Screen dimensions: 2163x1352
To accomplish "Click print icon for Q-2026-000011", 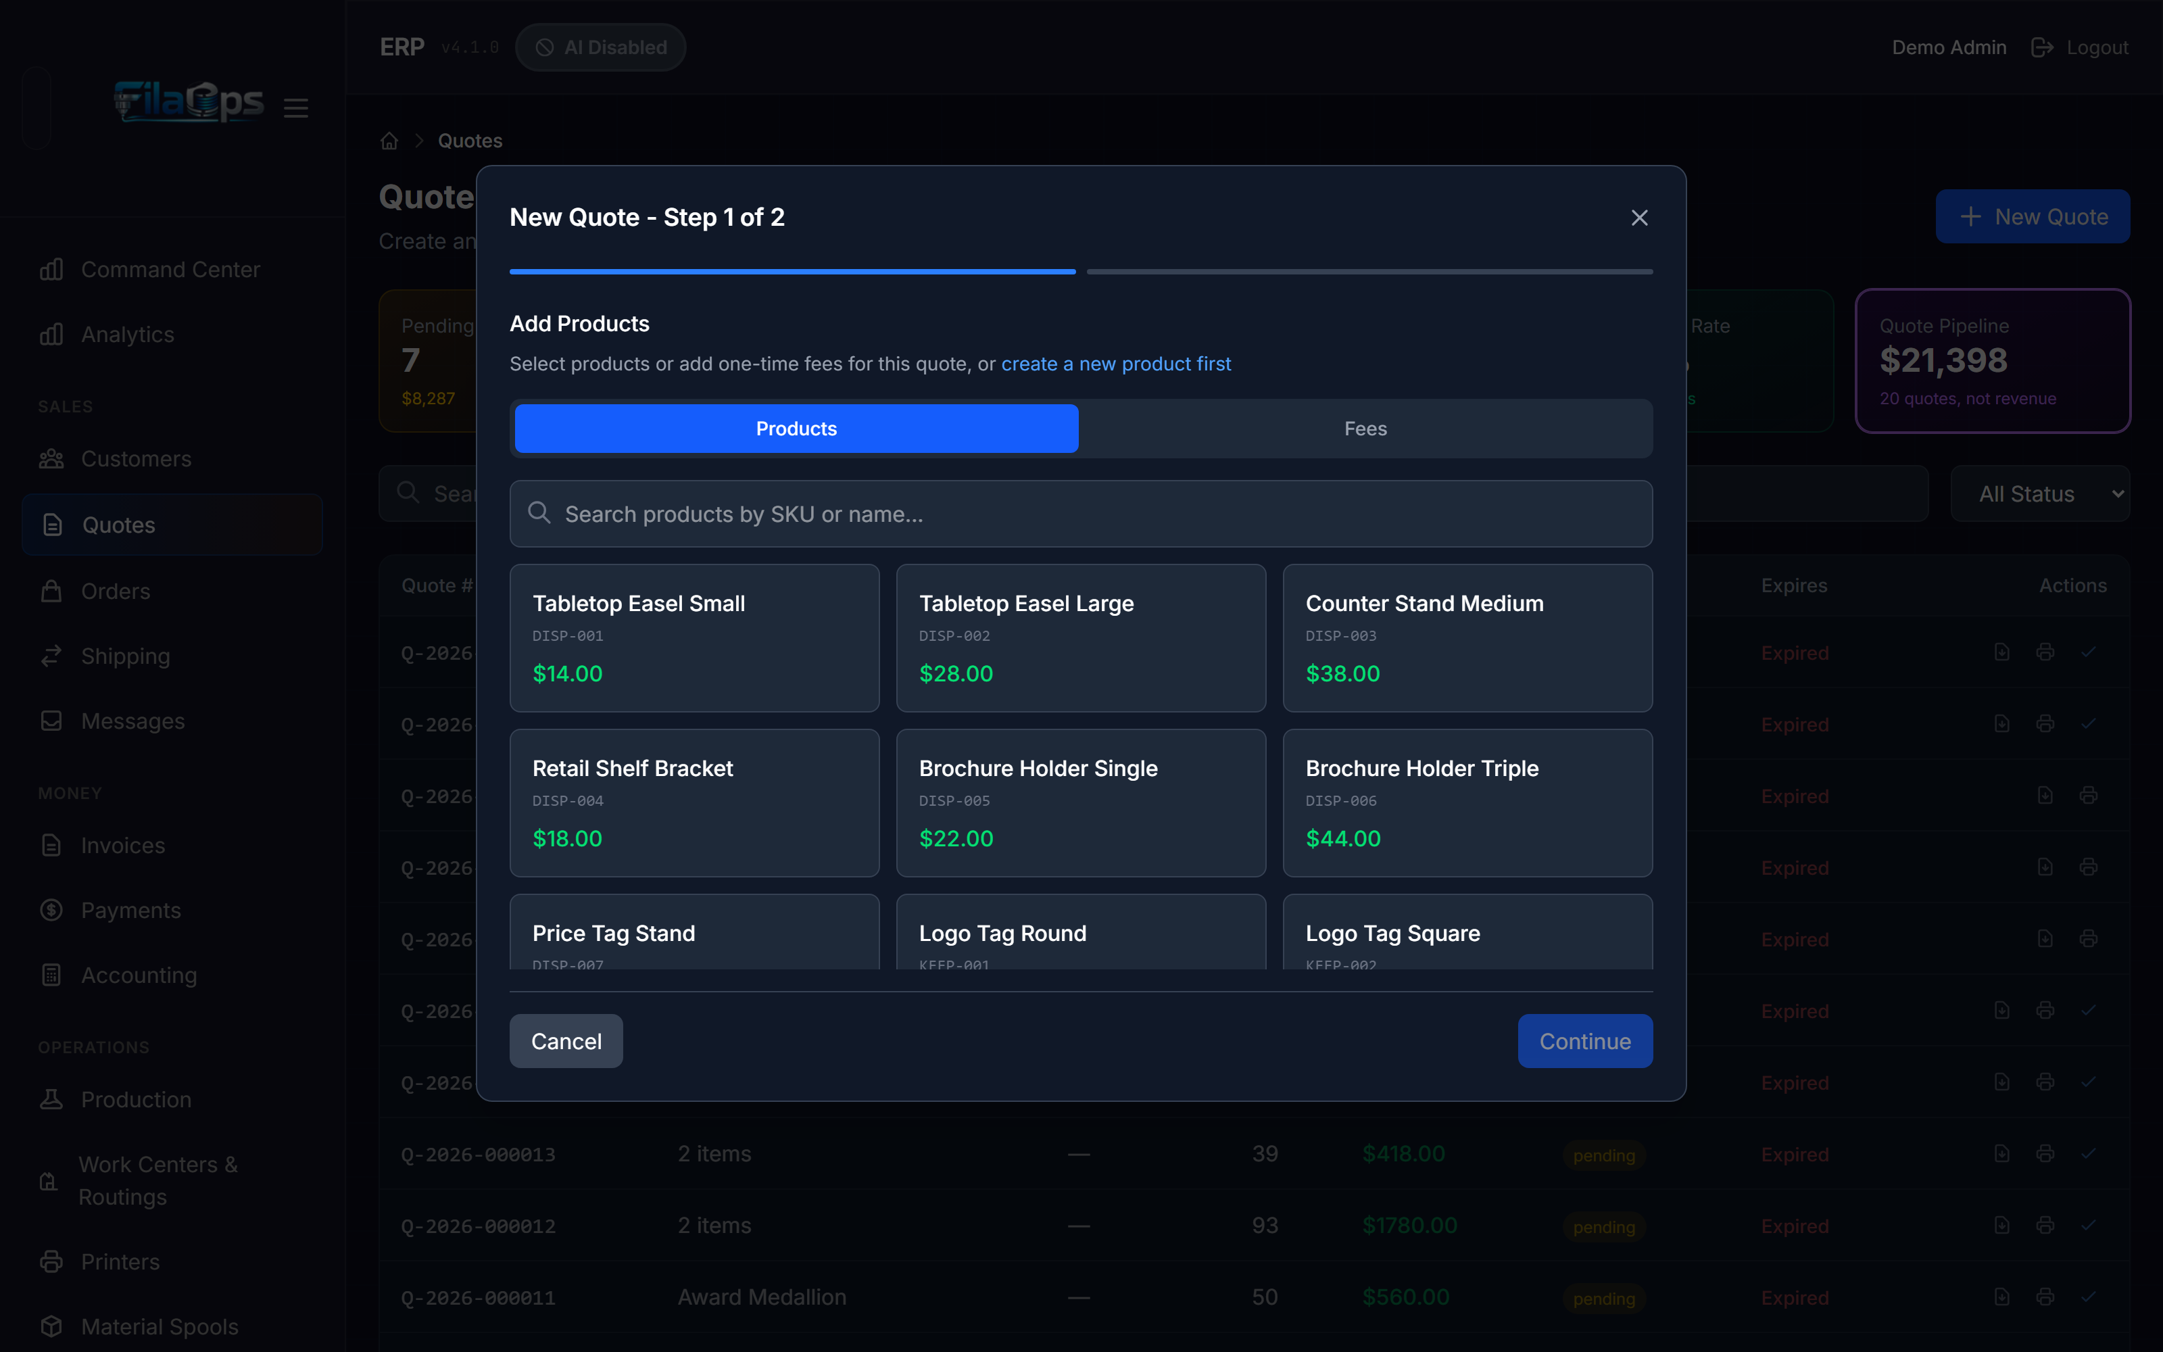I will click(x=2045, y=1297).
